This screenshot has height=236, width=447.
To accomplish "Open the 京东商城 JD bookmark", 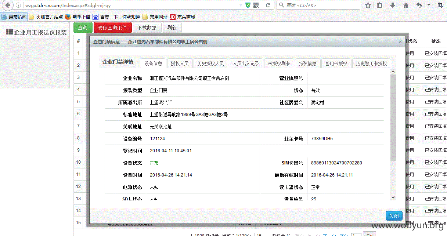I will pyautogui.click(x=182, y=17).
